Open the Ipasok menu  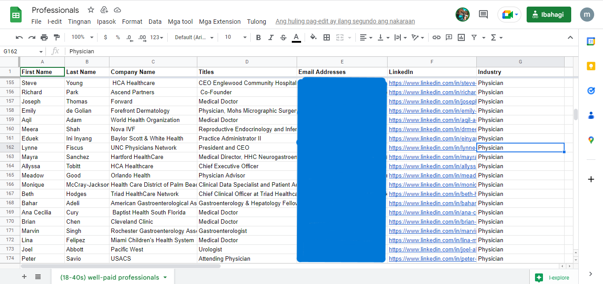click(106, 22)
